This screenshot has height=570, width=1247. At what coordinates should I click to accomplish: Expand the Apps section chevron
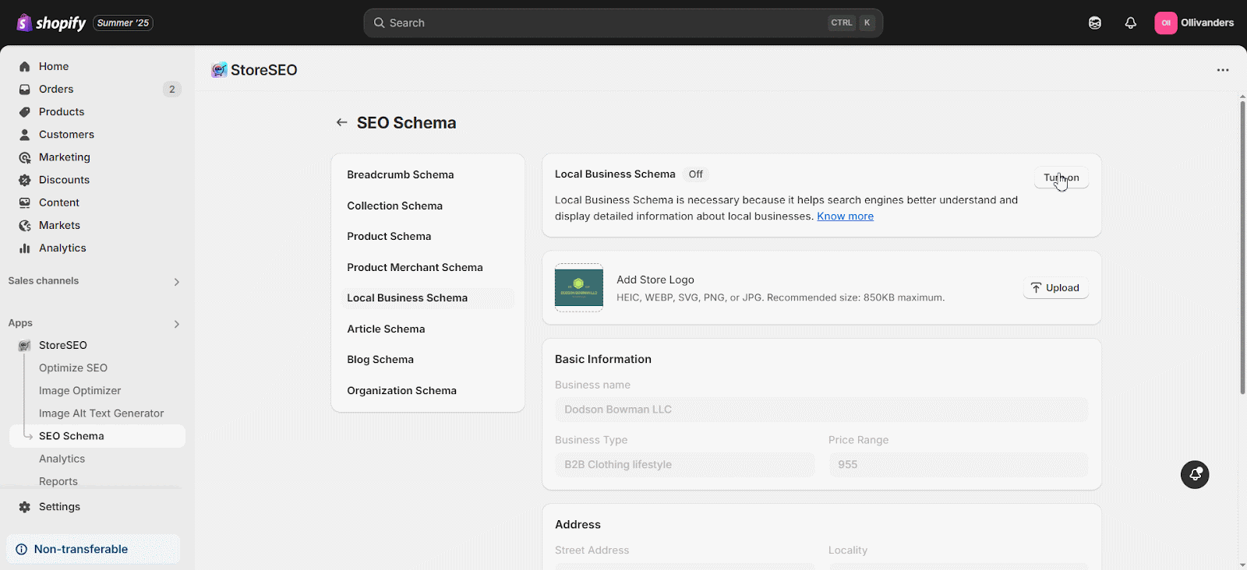coord(177,323)
